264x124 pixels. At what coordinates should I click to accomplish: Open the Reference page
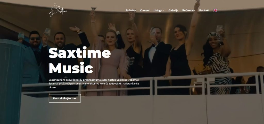188,10
